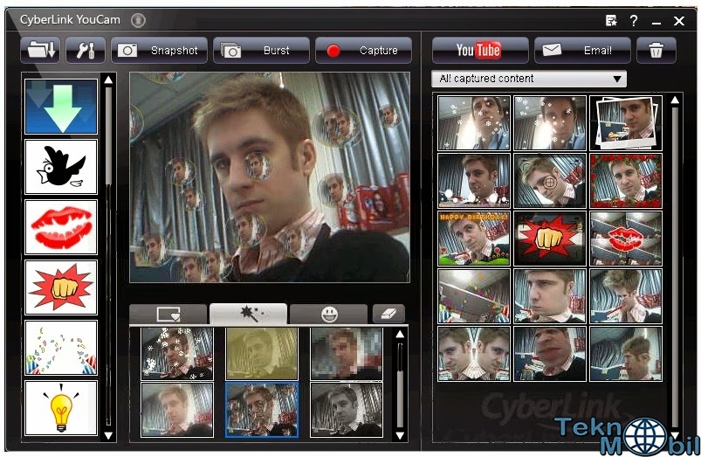Open the stacked photos burst capture thumbnail
This screenshot has width=701, height=457.
[626, 122]
